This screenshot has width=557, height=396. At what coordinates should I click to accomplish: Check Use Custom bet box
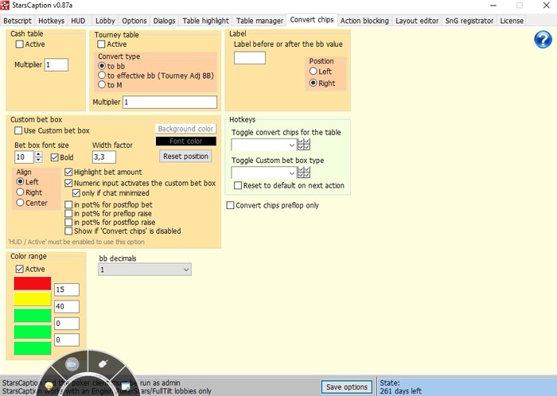tap(18, 130)
